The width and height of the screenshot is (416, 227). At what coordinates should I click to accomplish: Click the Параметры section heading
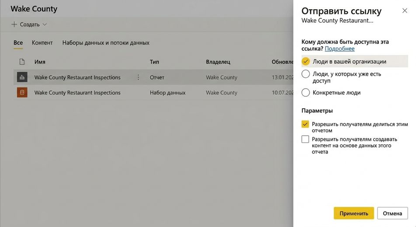(317, 111)
